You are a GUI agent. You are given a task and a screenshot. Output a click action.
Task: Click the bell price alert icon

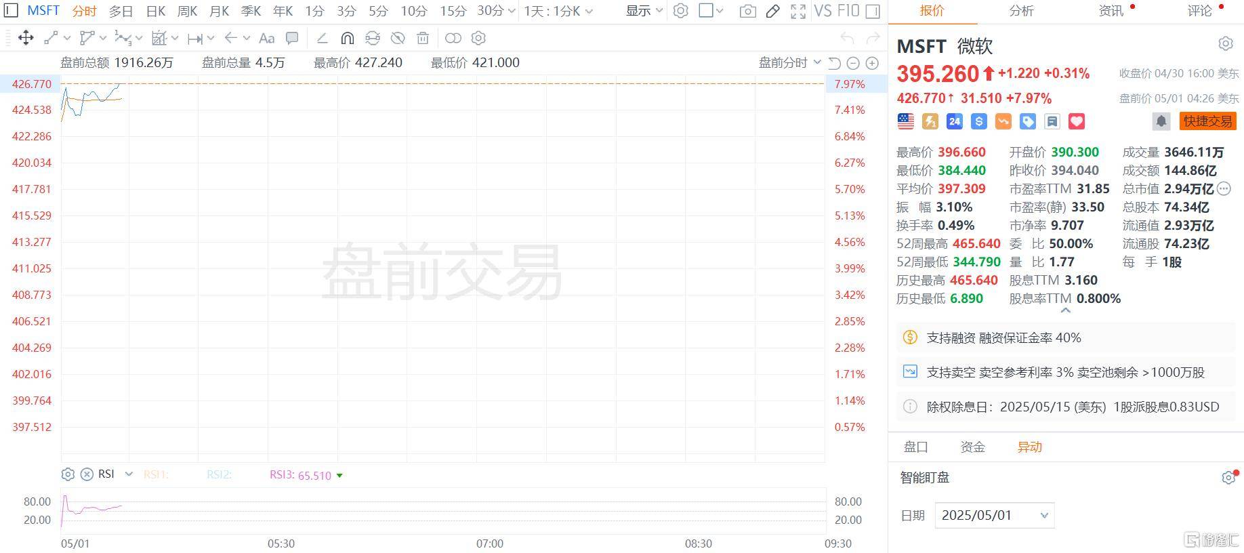1161,121
